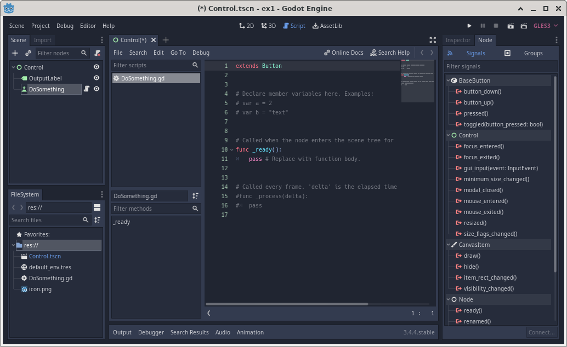567x347 pixels.
Task: Open the Editor menu
Action: pos(88,26)
